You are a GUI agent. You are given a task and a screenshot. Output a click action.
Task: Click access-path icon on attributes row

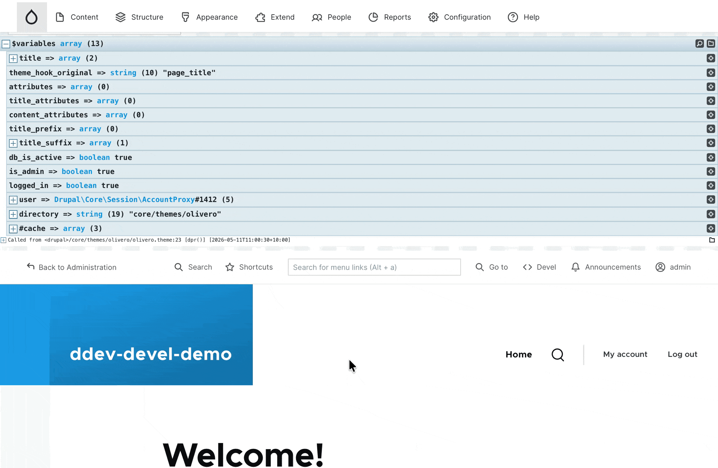(711, 87)
